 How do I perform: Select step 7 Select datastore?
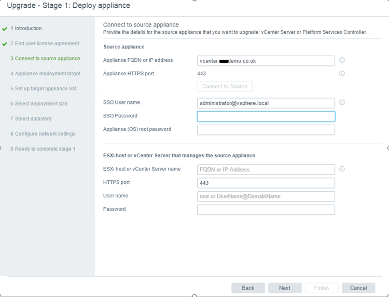31,119
